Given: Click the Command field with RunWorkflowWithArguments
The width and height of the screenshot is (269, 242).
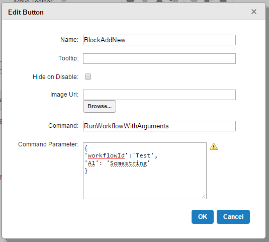Looking at the screenshot, I should tap(159, 126).
